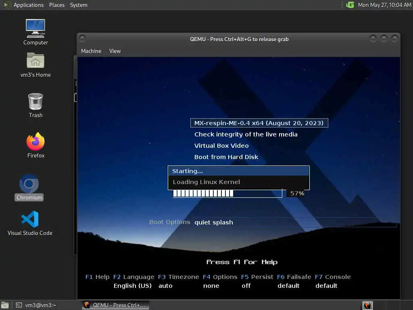This screenshot has height=310, width=413.
Task: Launch Firefox from the desktop
Action: (x=35, y=145)
